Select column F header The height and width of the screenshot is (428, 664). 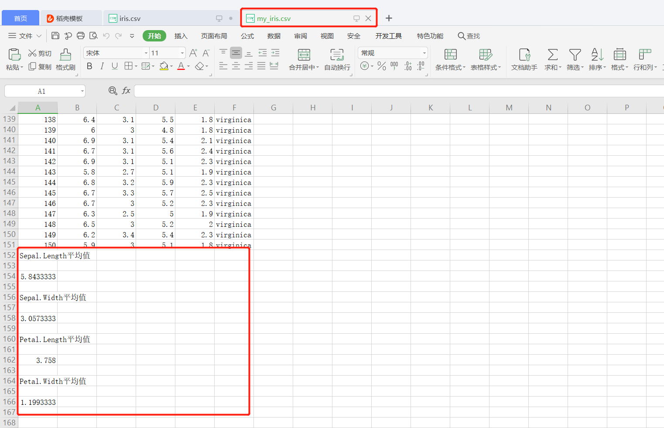point(234,108)
